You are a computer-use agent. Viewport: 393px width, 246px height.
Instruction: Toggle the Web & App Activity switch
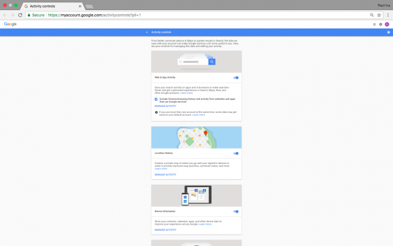point(236,78)
